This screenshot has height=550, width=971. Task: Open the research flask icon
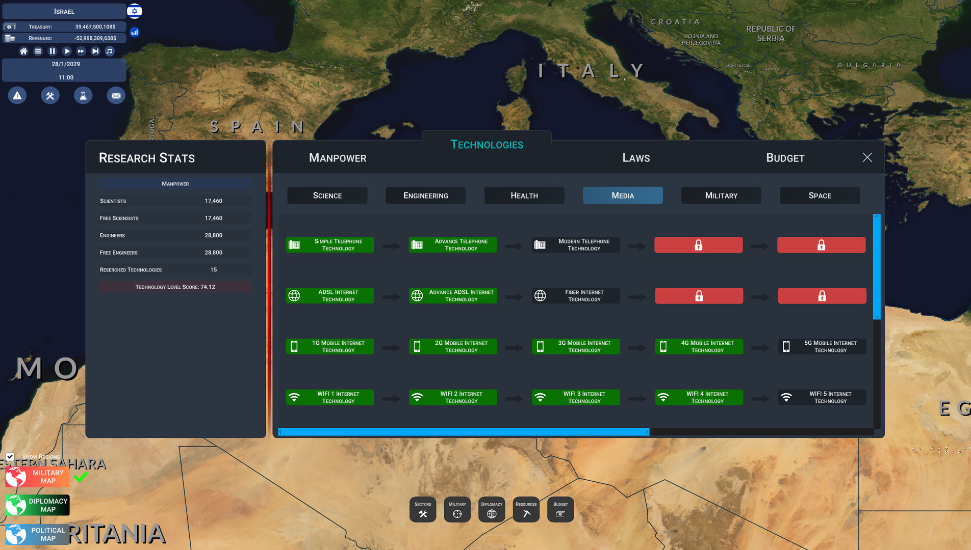83,96
